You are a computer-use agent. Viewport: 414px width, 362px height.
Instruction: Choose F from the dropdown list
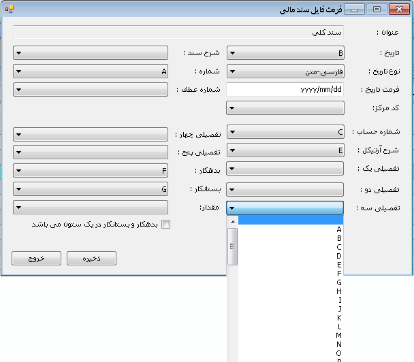click(x=291, y=274)
